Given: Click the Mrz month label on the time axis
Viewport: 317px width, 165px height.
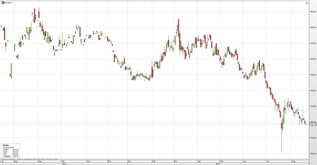Looking at the screenshot, I should click(x=176, y=161).
